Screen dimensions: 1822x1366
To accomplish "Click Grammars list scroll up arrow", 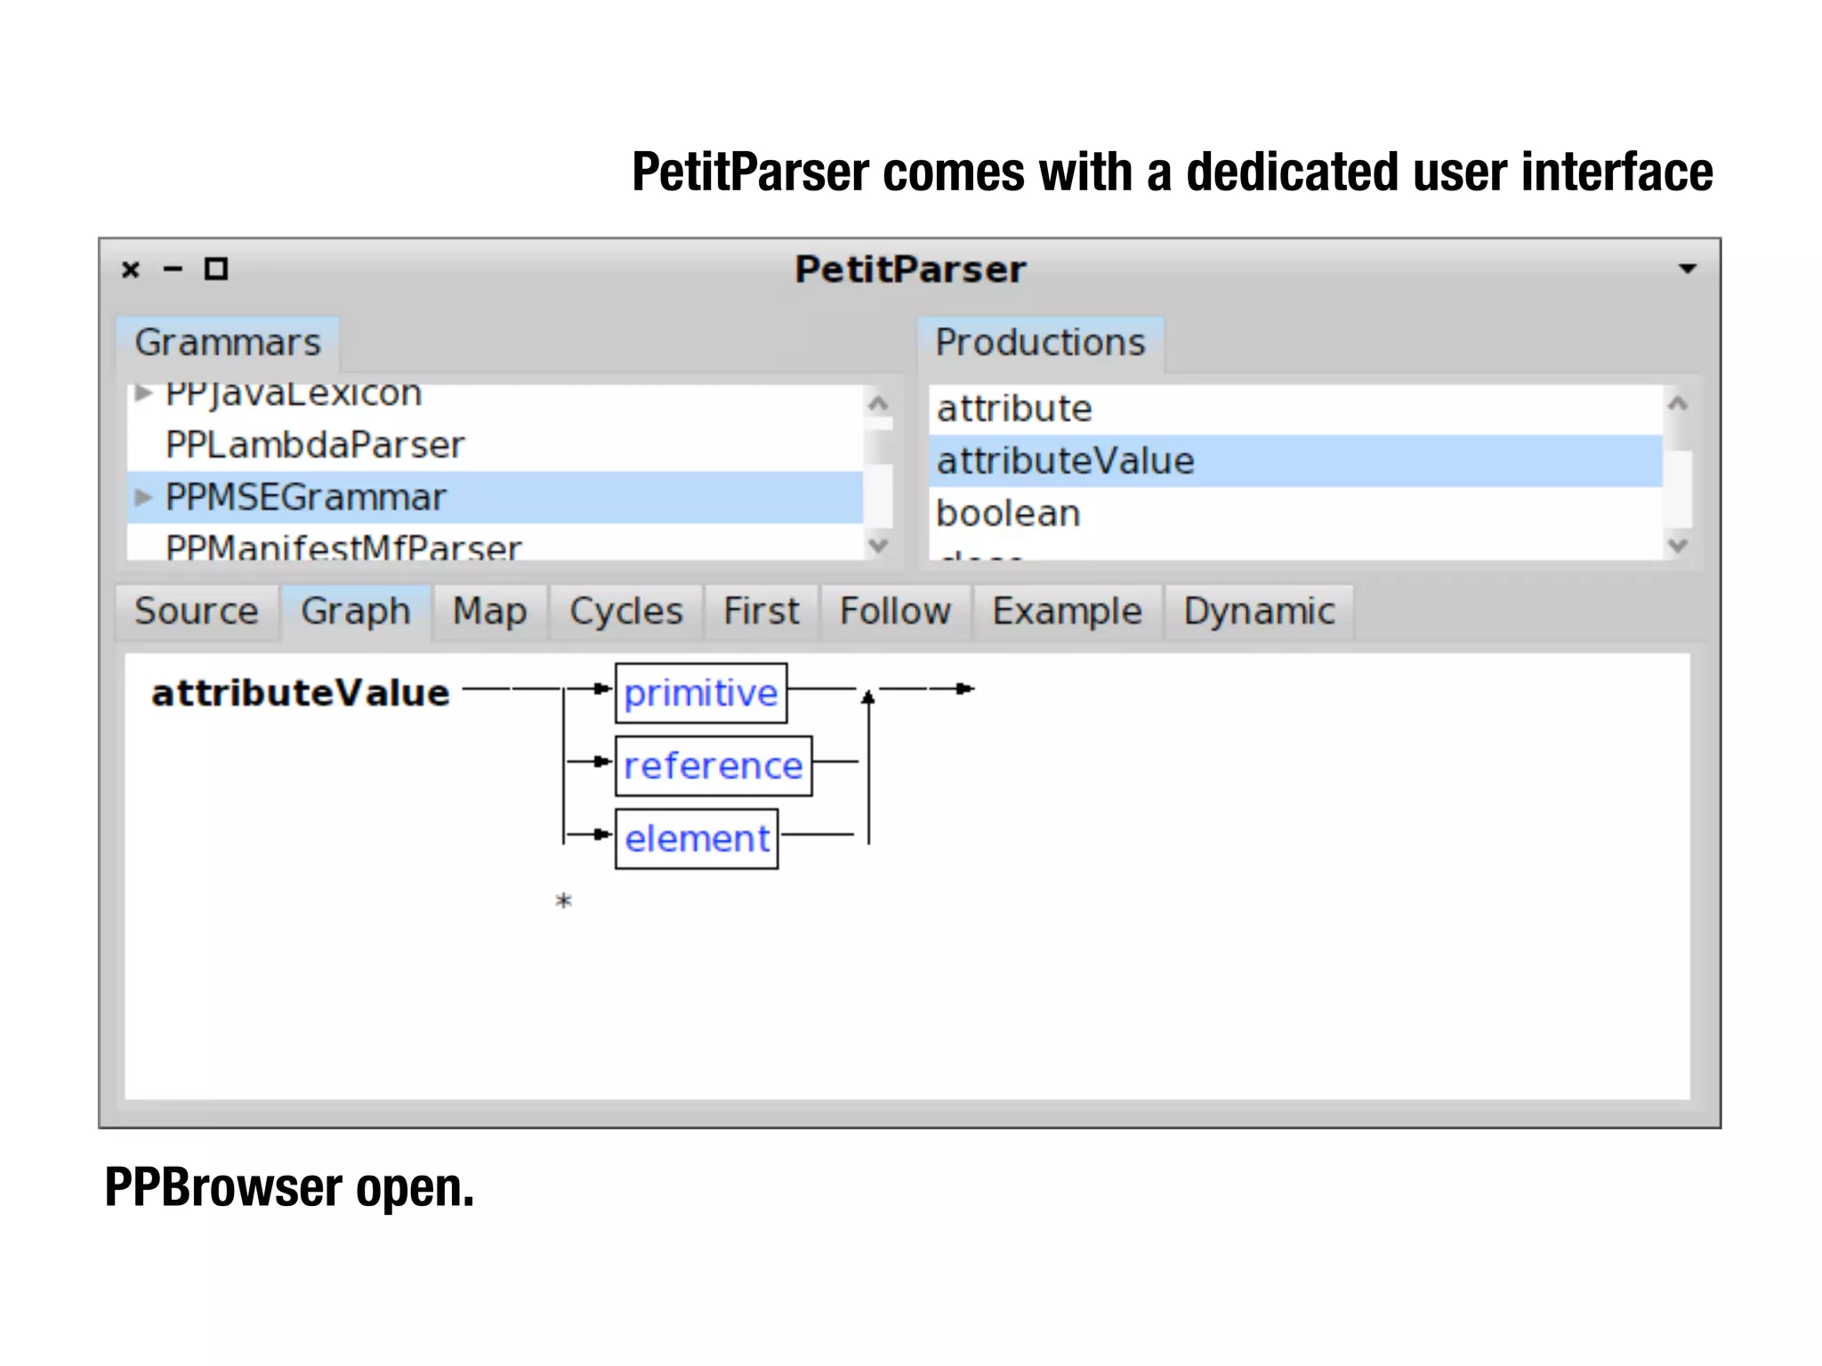I will [878, 404].
